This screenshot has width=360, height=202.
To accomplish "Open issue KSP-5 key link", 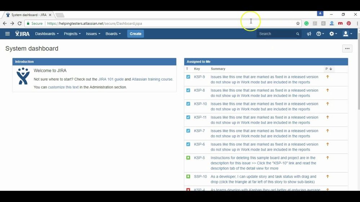I will pos(199,158).
